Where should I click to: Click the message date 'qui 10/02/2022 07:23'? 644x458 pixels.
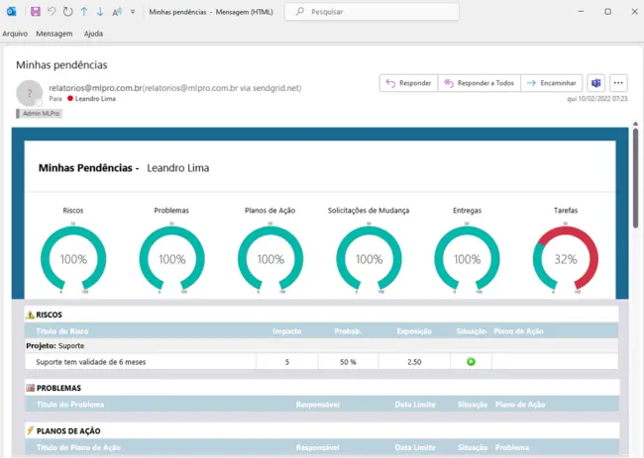597,99
